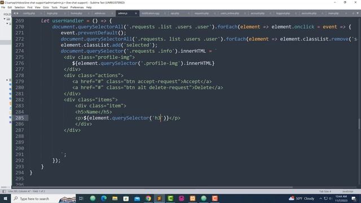
Task: Click line number 285 in gutter
Action: click(x=20, y=118)
